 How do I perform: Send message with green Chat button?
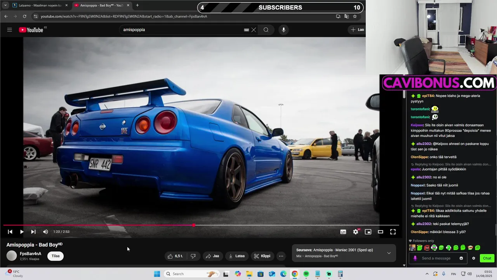pos(487,258)
